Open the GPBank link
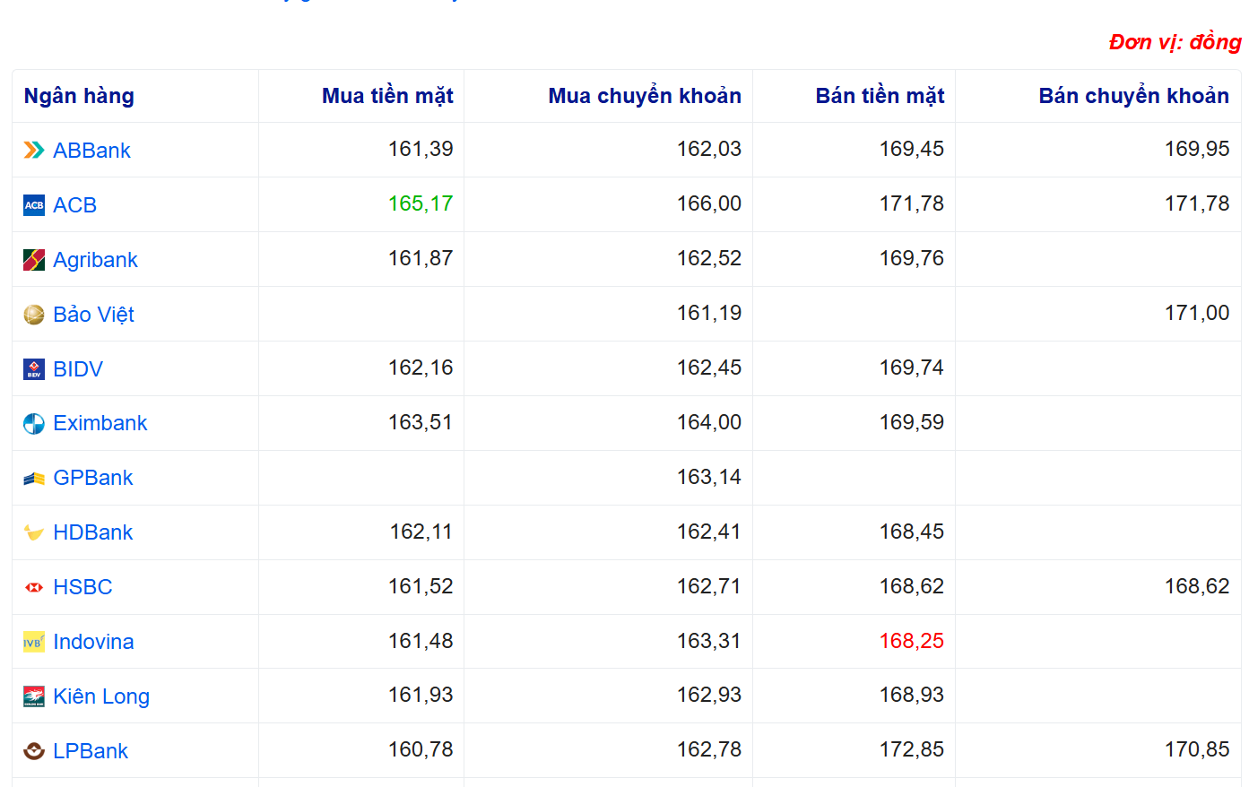Image resolution: width=1249 pixels, height=787 pixels. pos(92,478)
